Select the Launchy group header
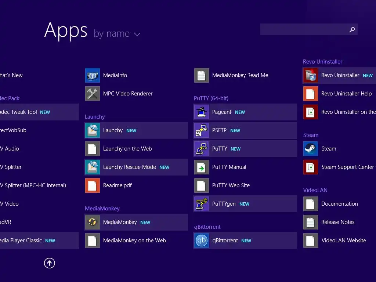The image size is (376, 282). tap(95, 117)
